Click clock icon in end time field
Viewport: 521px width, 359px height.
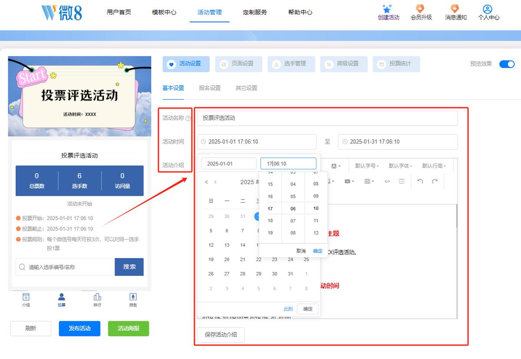[x=345, y=142]
